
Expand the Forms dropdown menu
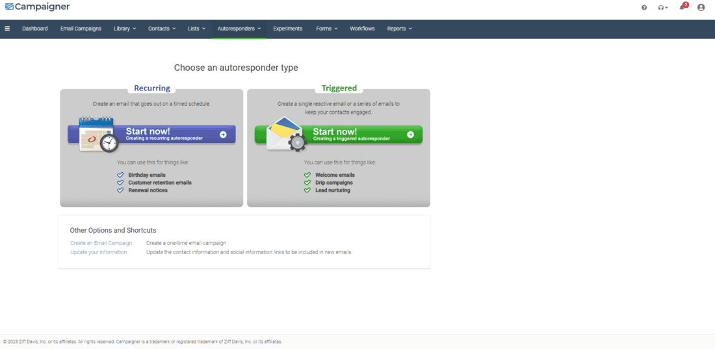326,29
